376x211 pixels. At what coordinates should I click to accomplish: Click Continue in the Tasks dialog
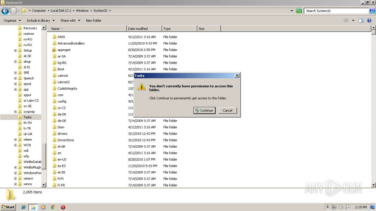[x=204, y=110]
